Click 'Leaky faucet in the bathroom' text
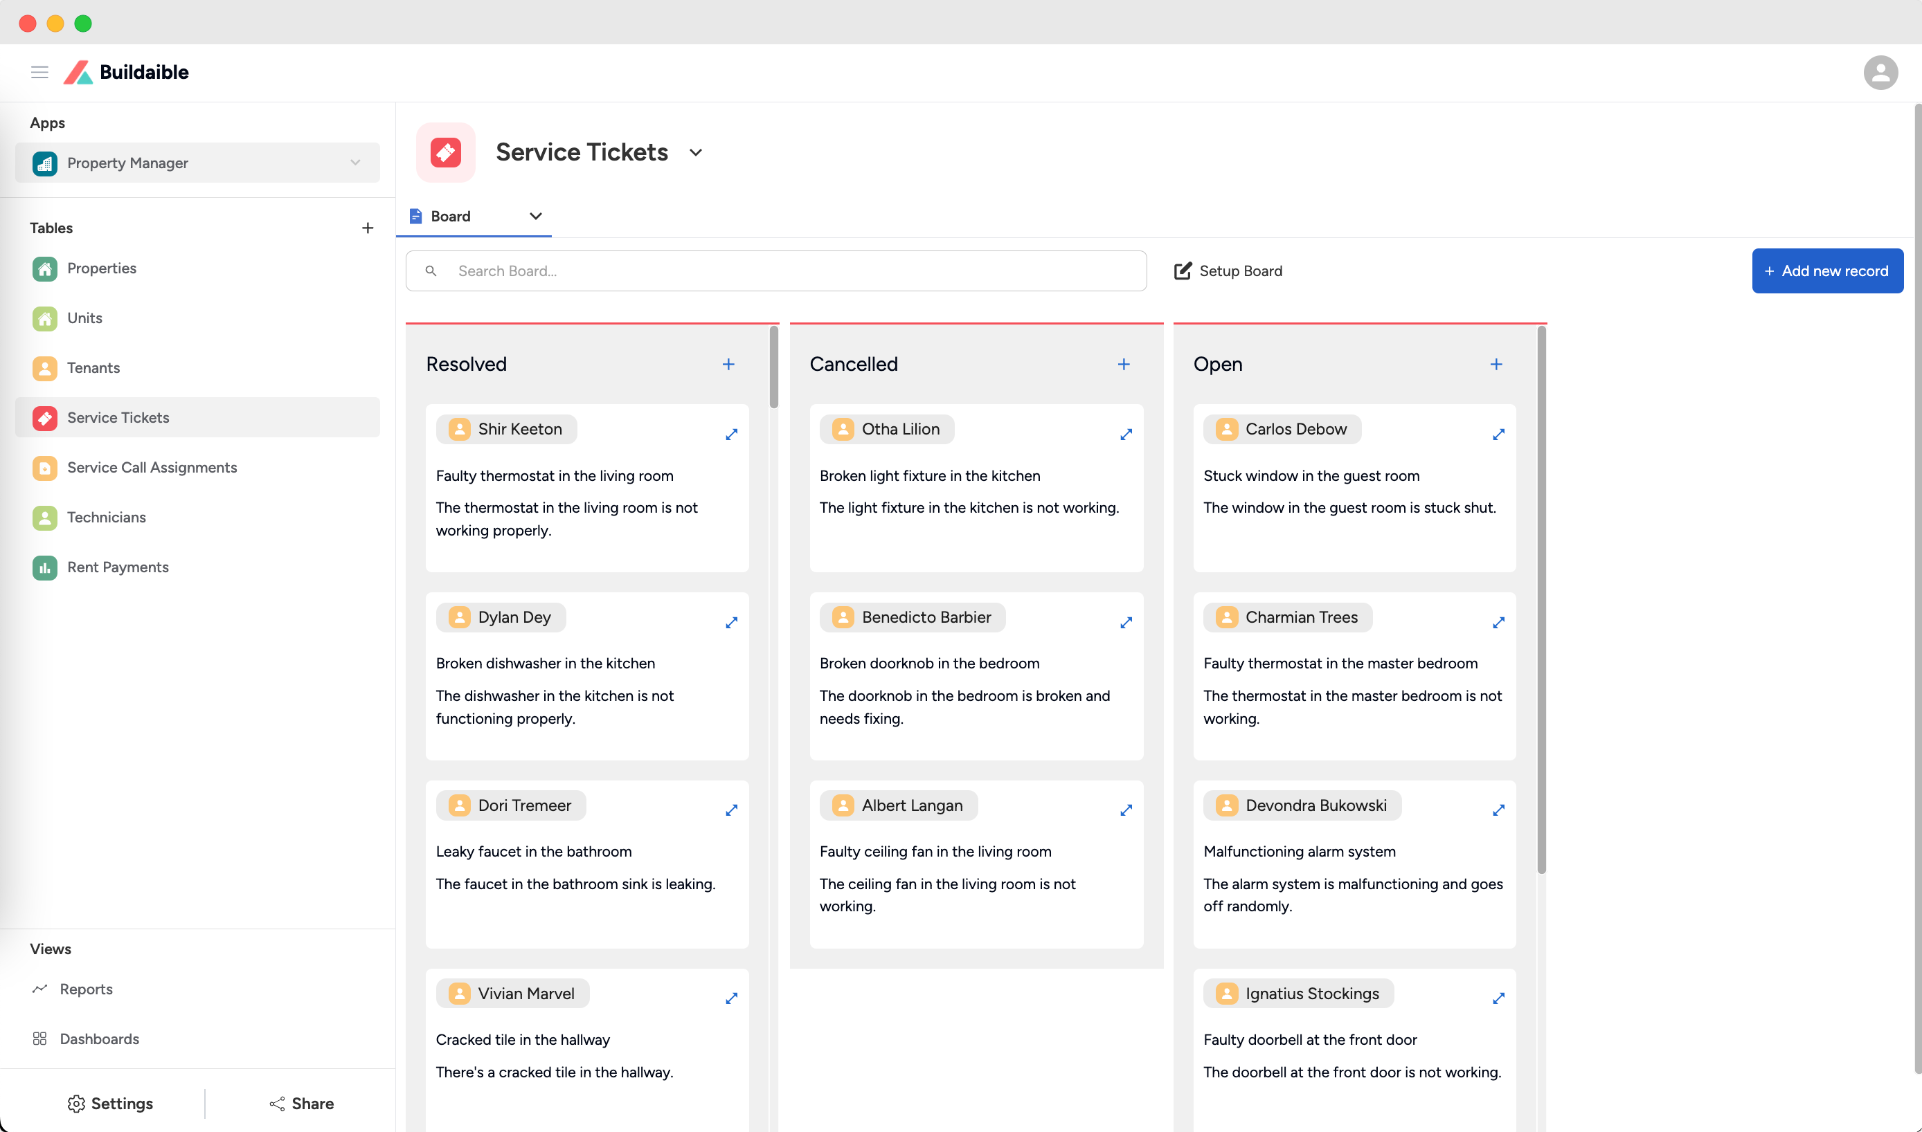 pyautogui.click(x=534, y=851)
